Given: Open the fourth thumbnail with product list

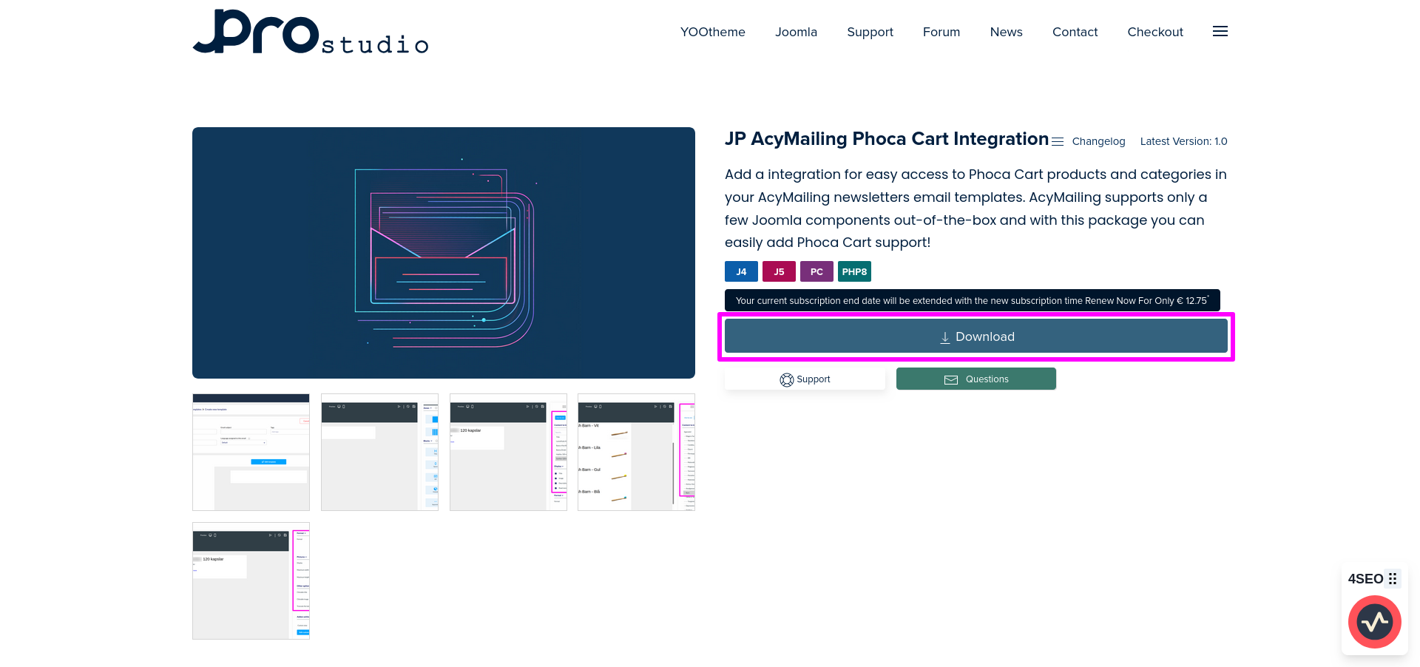Looking at the screenshot, I should [636, 452].
